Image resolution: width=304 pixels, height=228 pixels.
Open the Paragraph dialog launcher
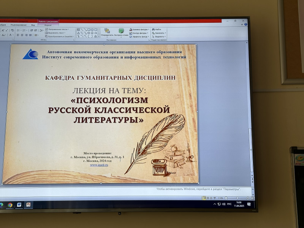pos(74,40)
